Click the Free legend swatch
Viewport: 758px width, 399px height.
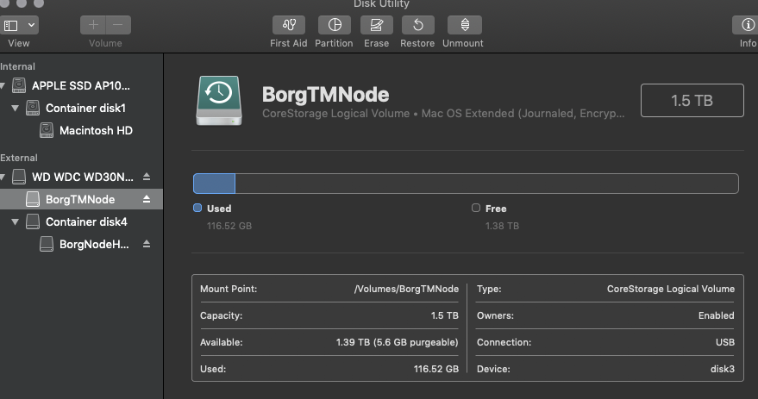pos(476,208)
